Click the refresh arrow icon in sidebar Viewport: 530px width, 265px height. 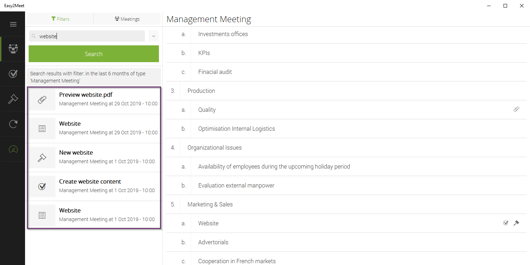[x=13, y=124]
